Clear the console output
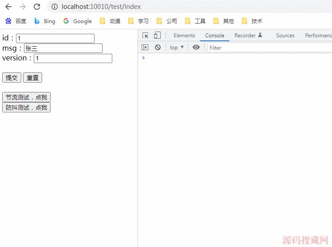 (158, 48)
